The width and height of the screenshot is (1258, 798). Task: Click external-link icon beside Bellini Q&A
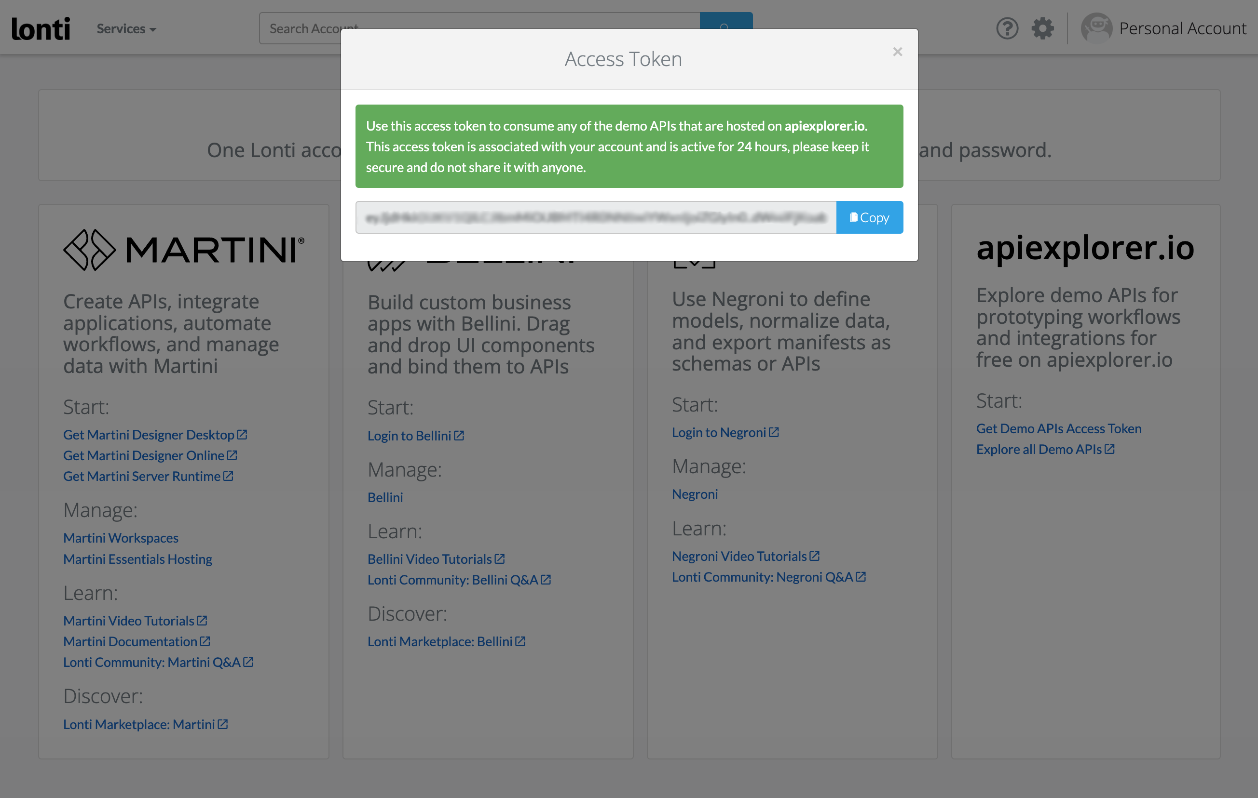pos(546,579)
